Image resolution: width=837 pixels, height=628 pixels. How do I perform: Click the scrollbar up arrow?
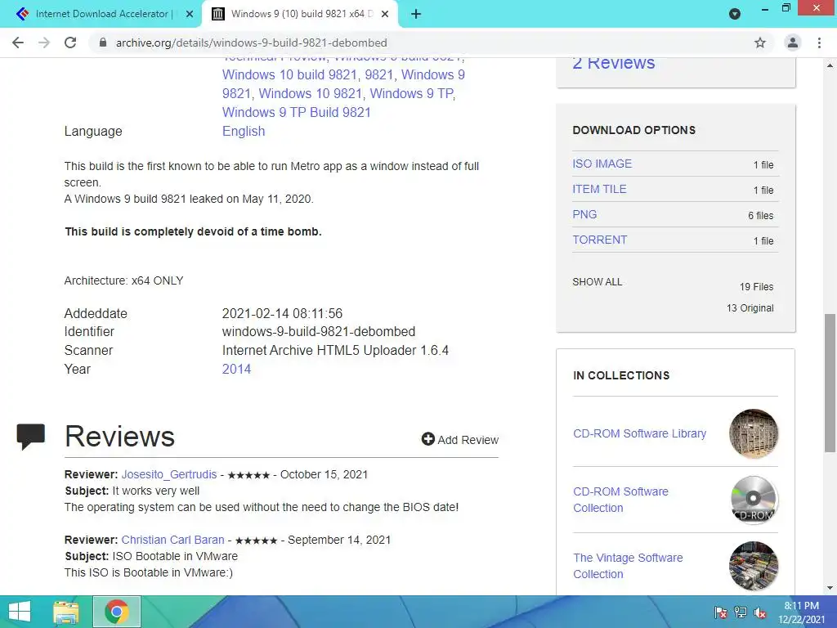(x=830, y=66)
